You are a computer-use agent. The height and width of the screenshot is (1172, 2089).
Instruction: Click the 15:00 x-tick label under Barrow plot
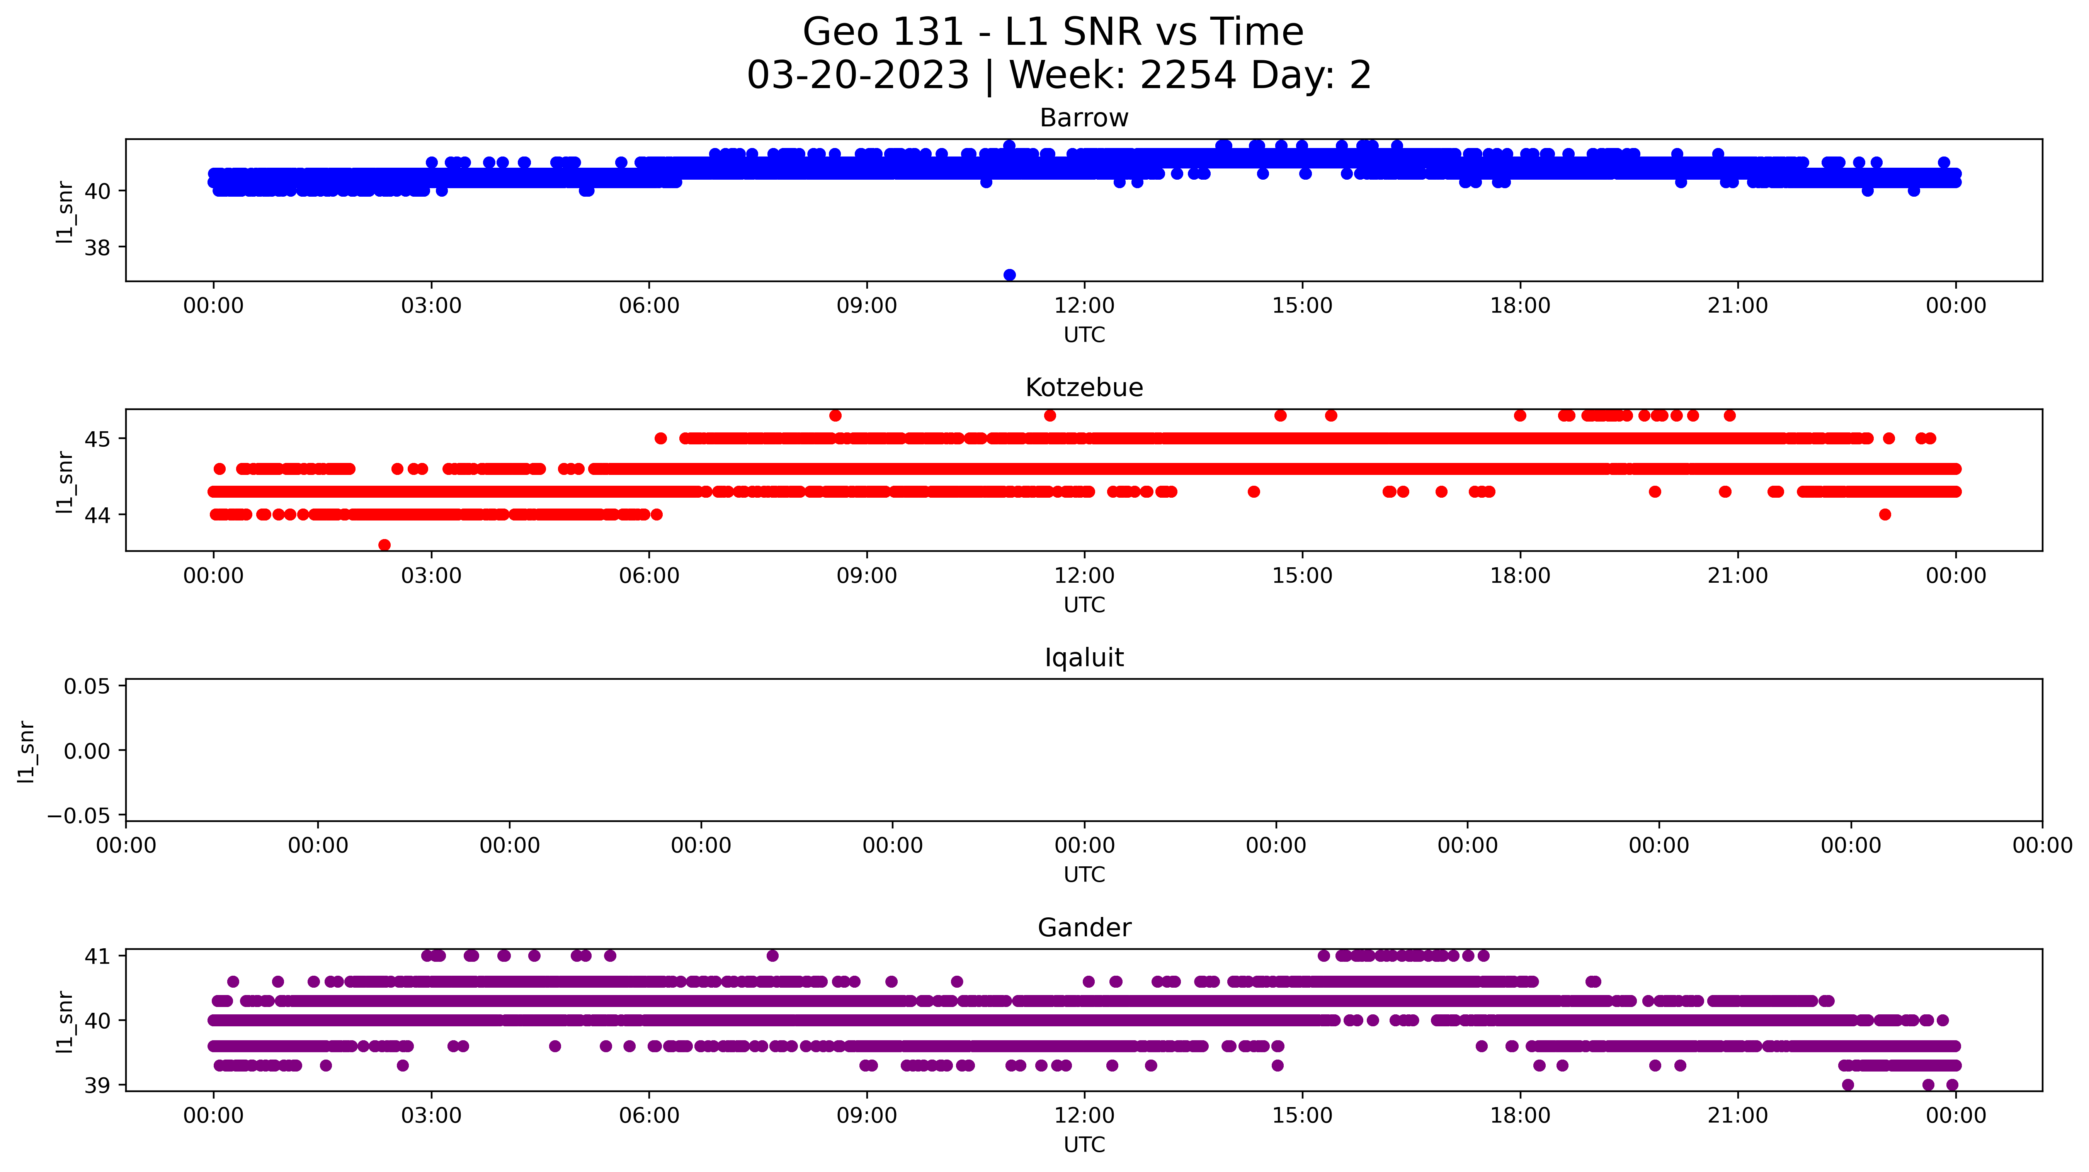click(x=1302, y=306)
